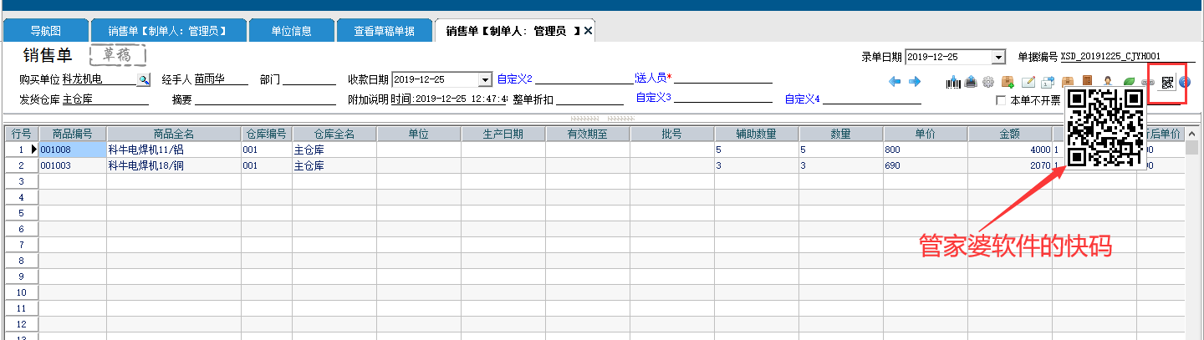Viewport: 1204px width, 340px height.
Task: Click the 自定义2 blue label link
Action: (x=515, y=79)
